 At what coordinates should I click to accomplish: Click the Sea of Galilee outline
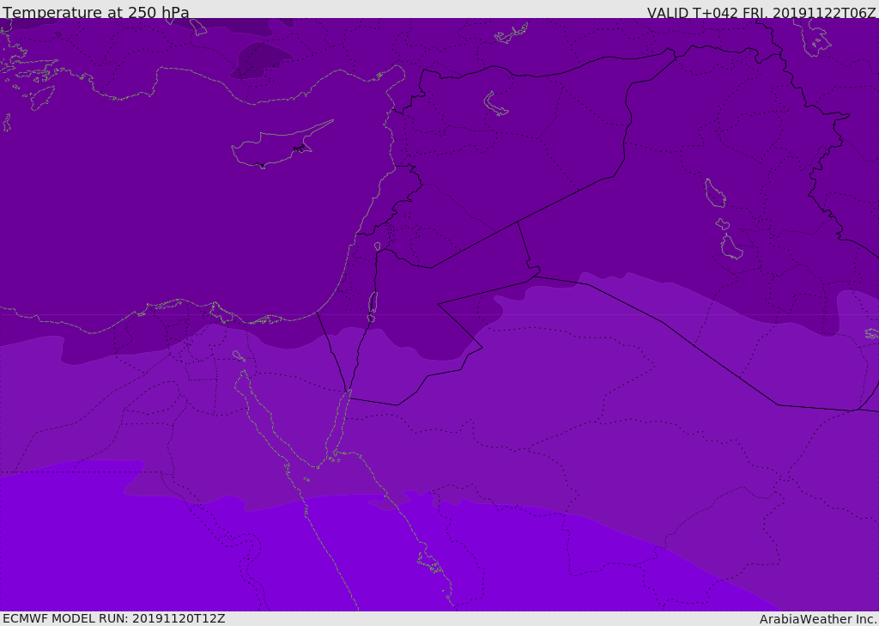[x=377, y=246]
